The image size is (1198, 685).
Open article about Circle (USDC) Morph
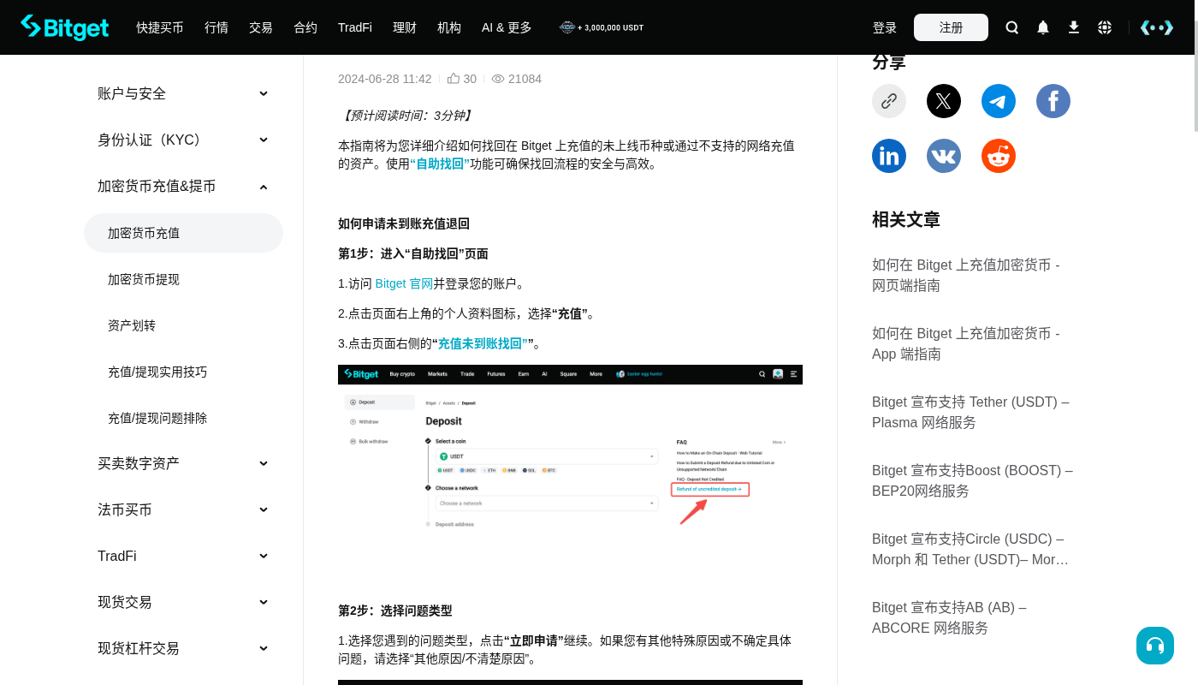pyautogui.click(x=970, y=549)
